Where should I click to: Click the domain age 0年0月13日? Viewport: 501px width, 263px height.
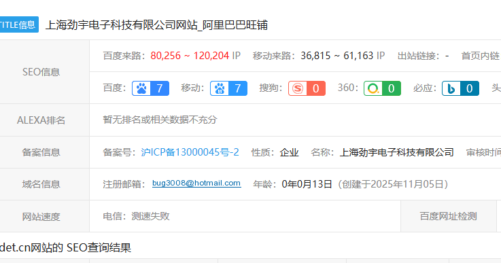pyautogui.click(x=307, y=184)
